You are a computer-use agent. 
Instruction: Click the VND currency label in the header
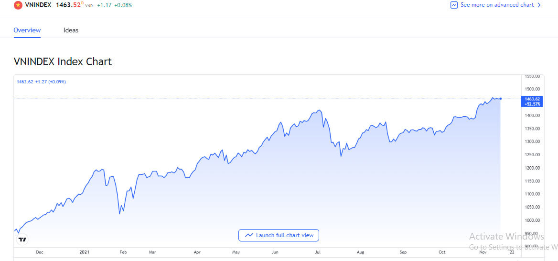pyautogui.click(x=89, y=6)
